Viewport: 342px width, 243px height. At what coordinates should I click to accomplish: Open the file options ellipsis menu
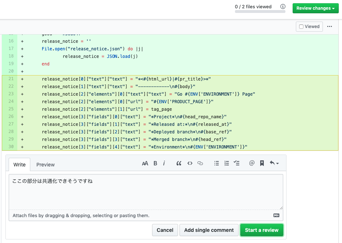tap(330, 27)
